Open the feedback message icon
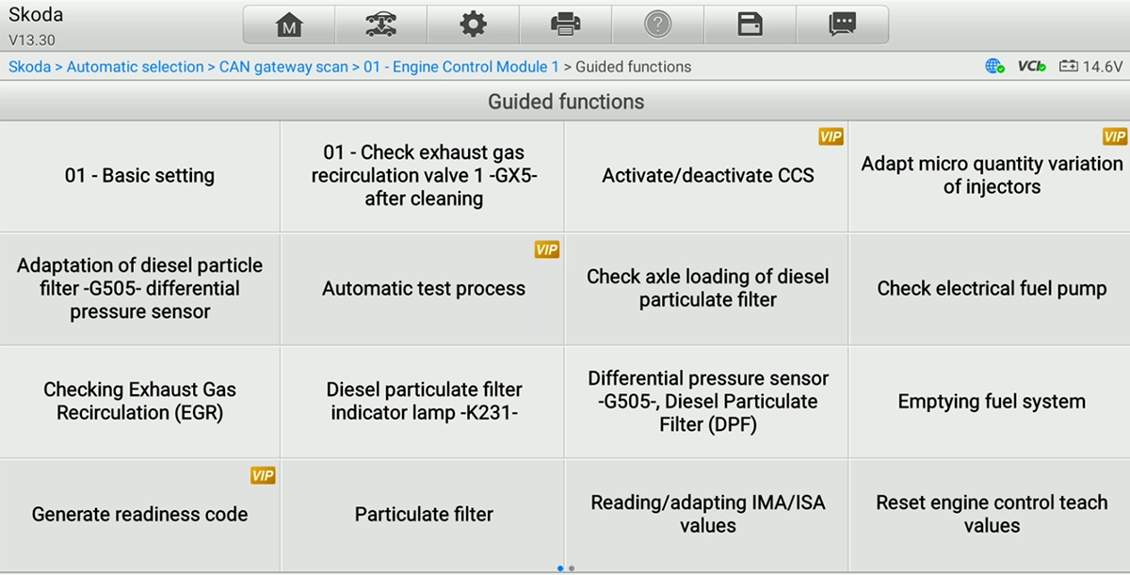The image size is (1130, 575). (842, 24)
